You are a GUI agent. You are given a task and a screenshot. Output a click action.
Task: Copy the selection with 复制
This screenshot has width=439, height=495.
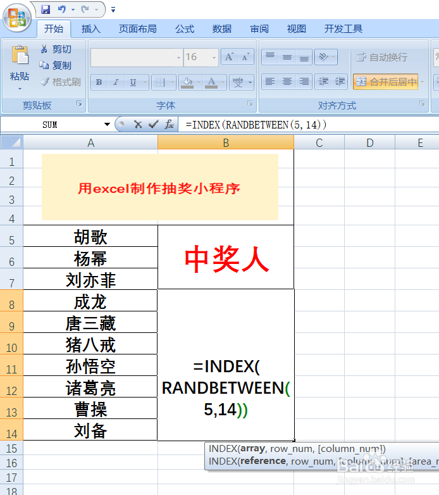click(56, 65)
